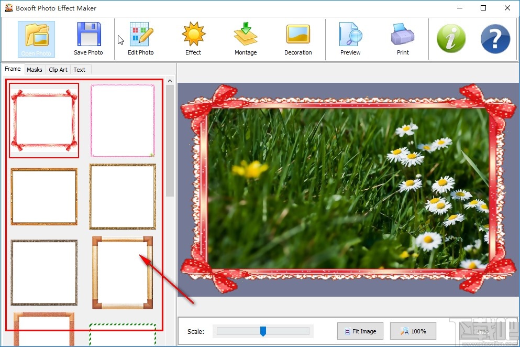Select the first gold frame in the left column

(x=44, y=196)
